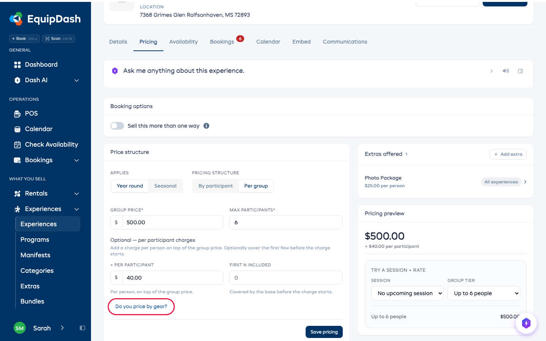Switch to the Details tab
This screenshot has width=546, height=341.
(118, 42)
